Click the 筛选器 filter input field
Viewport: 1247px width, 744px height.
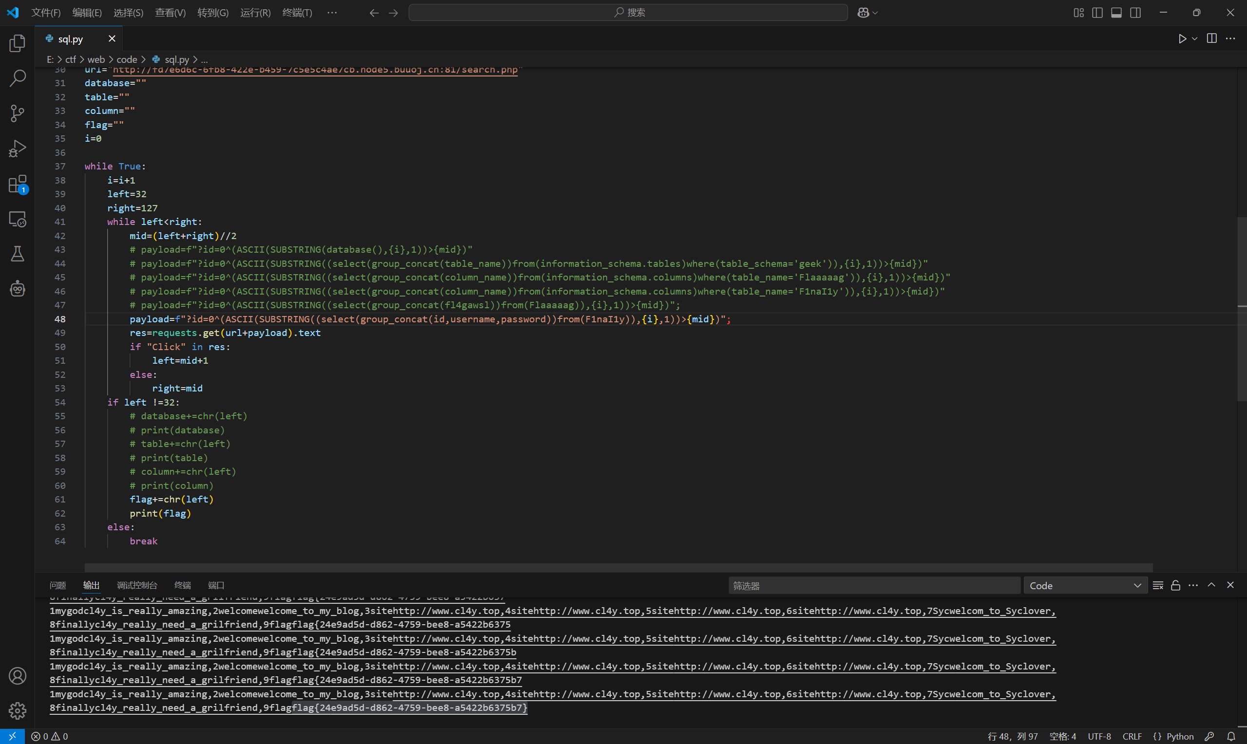[873, 586]
